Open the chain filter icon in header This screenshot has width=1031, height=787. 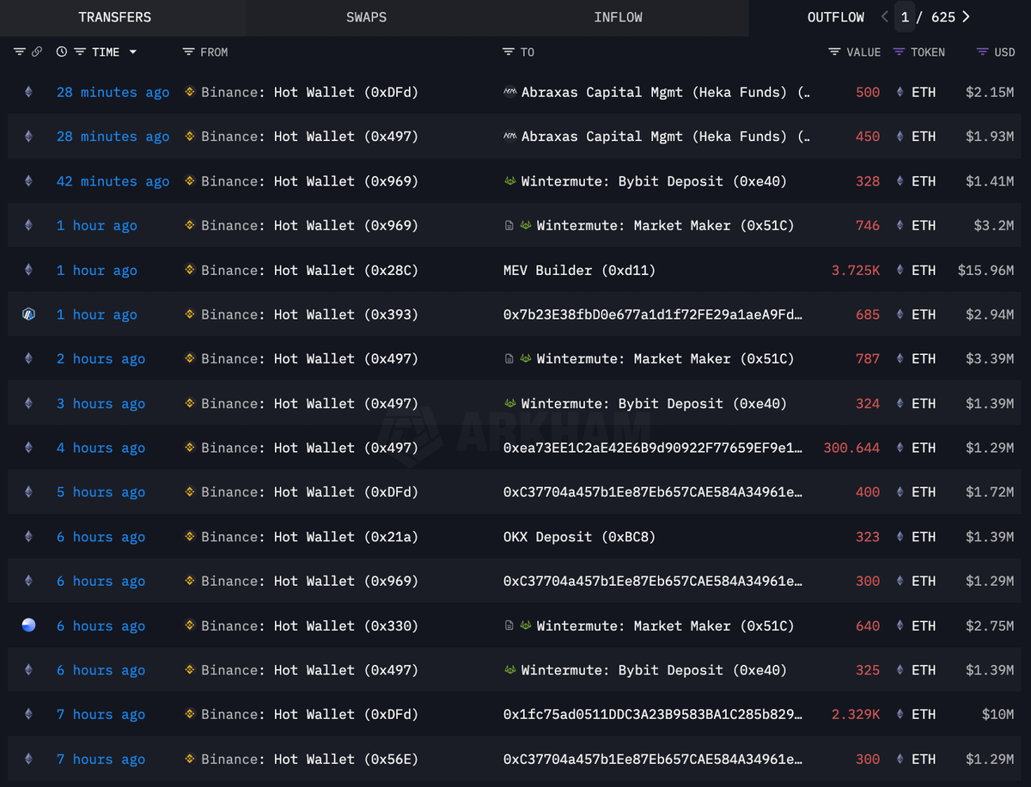pos(20,52)
